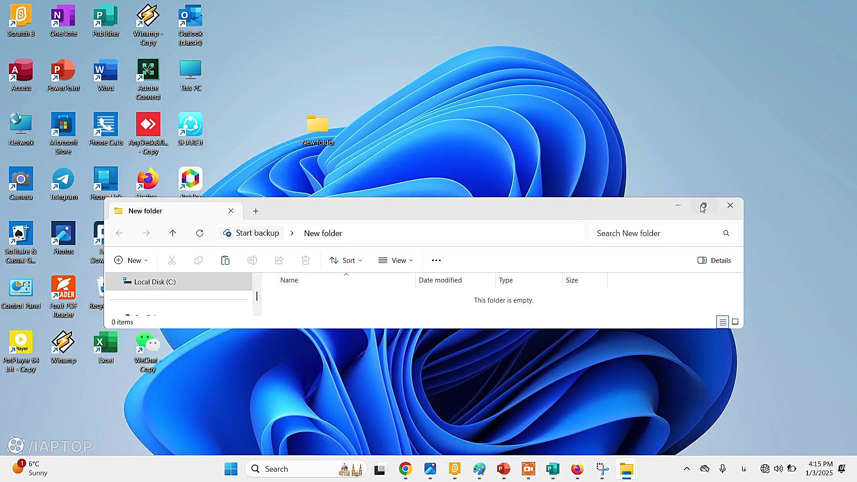
Task: Click the Share icon in Explorer toolbar
Action: (x=279, y=260)
